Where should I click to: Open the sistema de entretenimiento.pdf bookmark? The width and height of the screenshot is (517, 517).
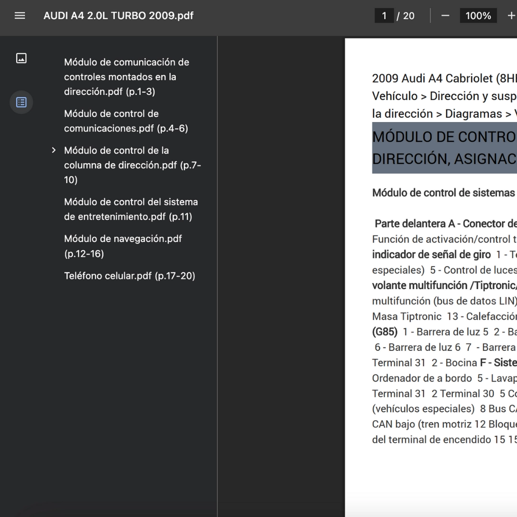[131, 209]
